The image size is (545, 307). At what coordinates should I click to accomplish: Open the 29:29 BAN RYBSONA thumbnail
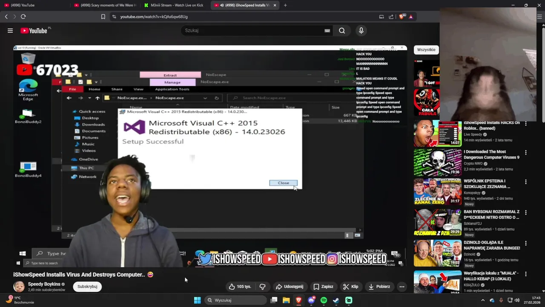coord(438,222)
